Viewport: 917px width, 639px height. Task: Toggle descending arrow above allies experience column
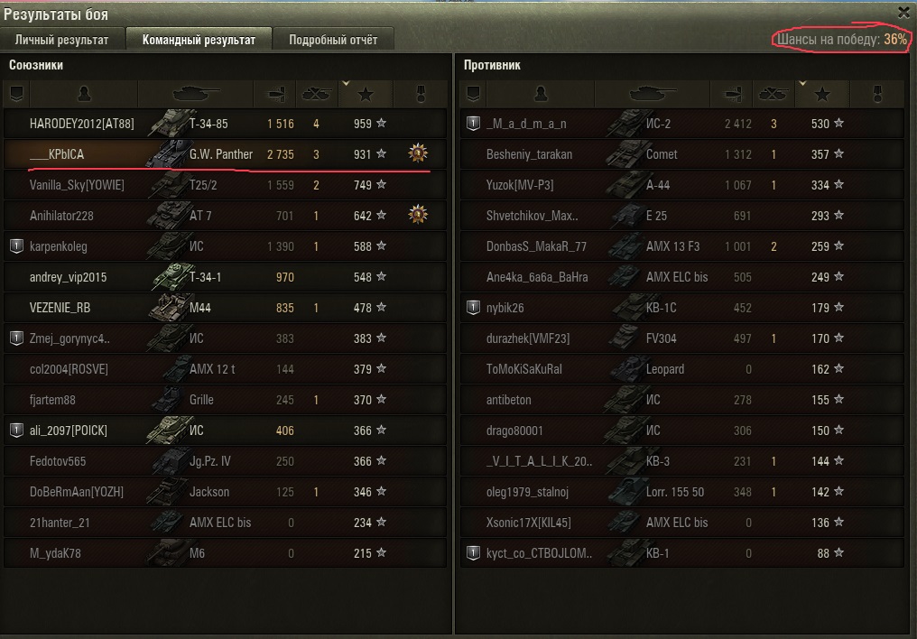pyautogui.click(x=347, y=84)
